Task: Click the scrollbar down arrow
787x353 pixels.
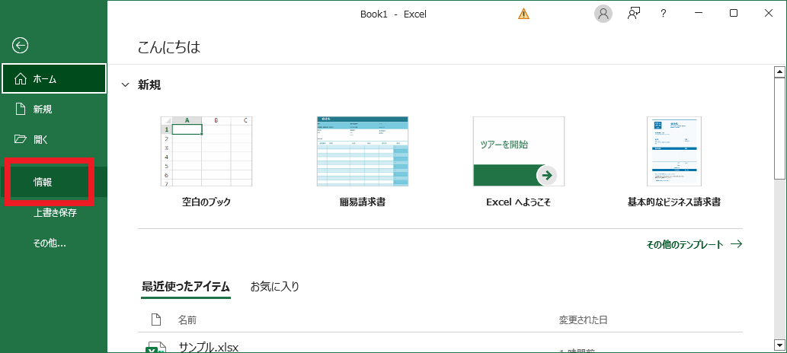Action: click(x=779, y=345)
